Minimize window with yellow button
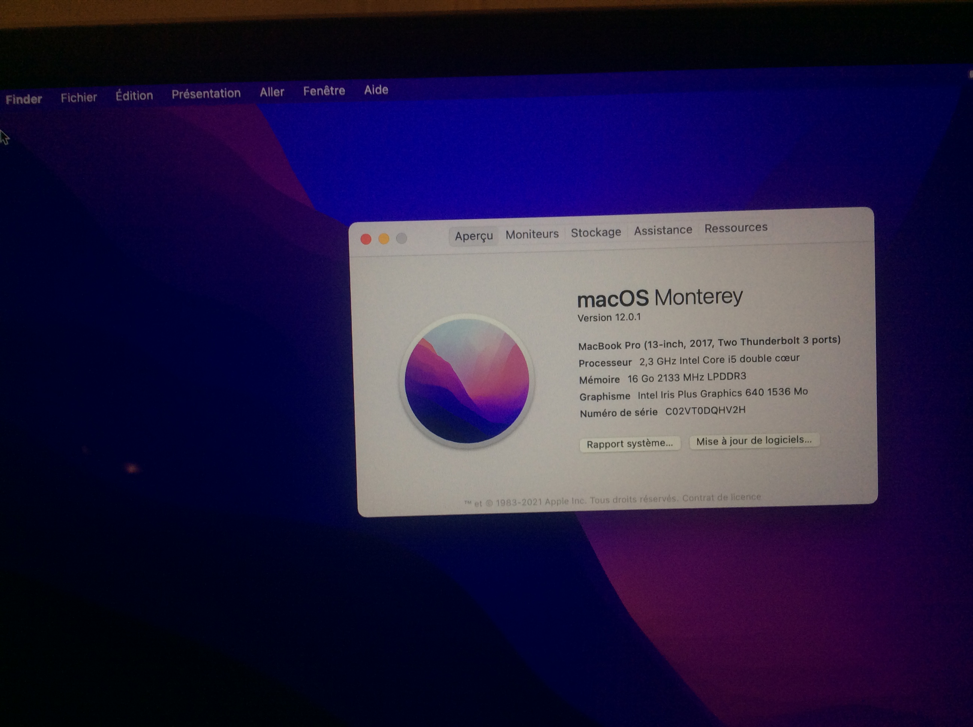 click(x=384, y=238)
